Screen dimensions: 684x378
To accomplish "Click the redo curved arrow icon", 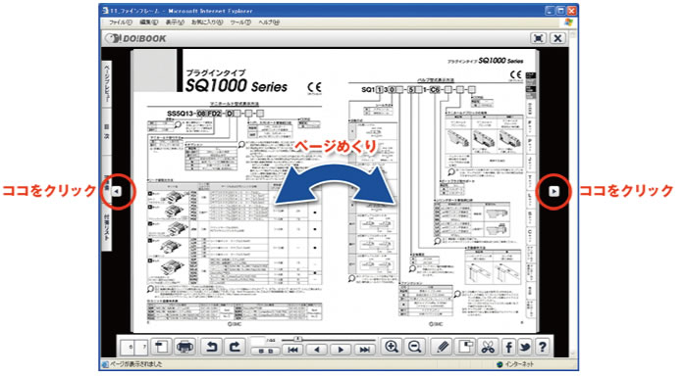I will (235, 347).
